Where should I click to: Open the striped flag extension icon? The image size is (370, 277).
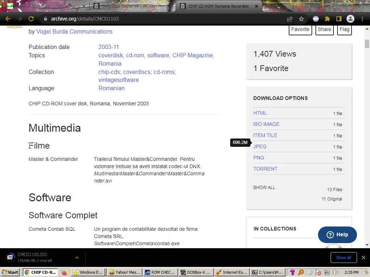click(316, 19)
